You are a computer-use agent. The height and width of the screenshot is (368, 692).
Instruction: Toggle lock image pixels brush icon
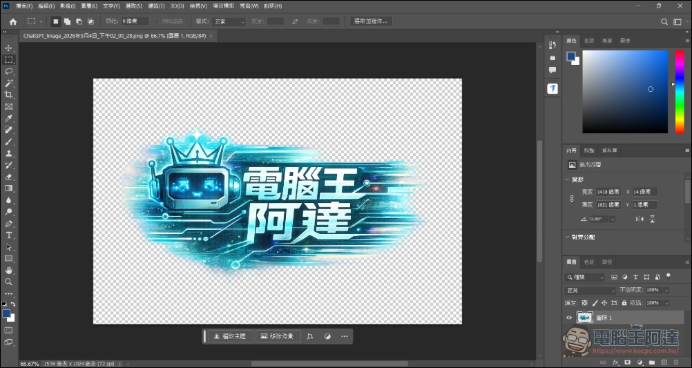595,303
